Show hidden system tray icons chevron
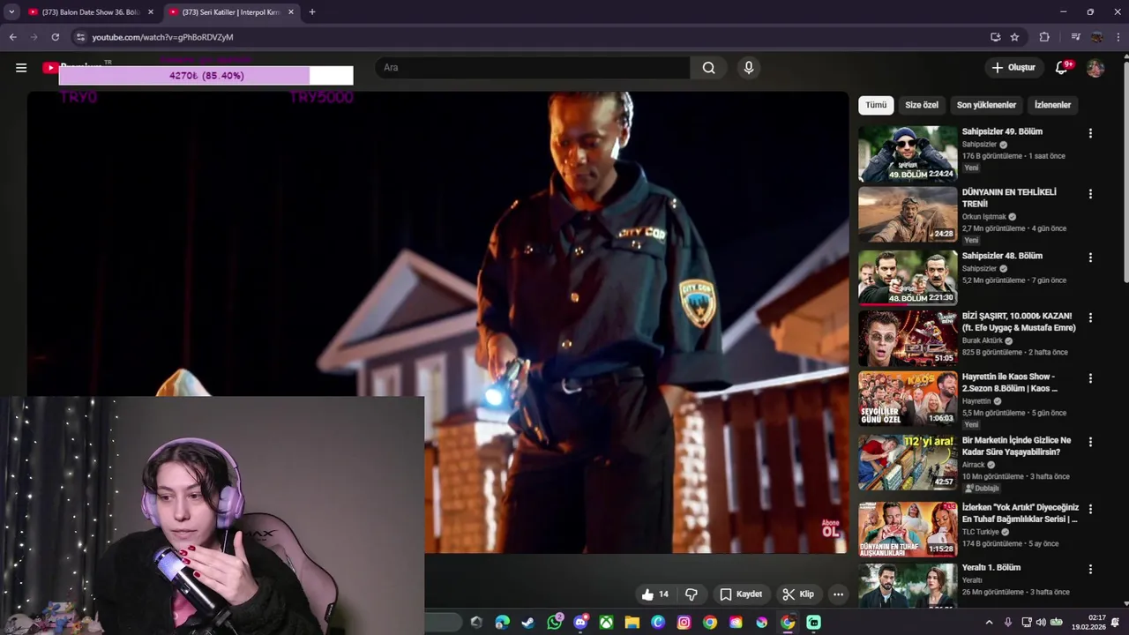Screen dimensions: 1129x635 tap(989, 623)
